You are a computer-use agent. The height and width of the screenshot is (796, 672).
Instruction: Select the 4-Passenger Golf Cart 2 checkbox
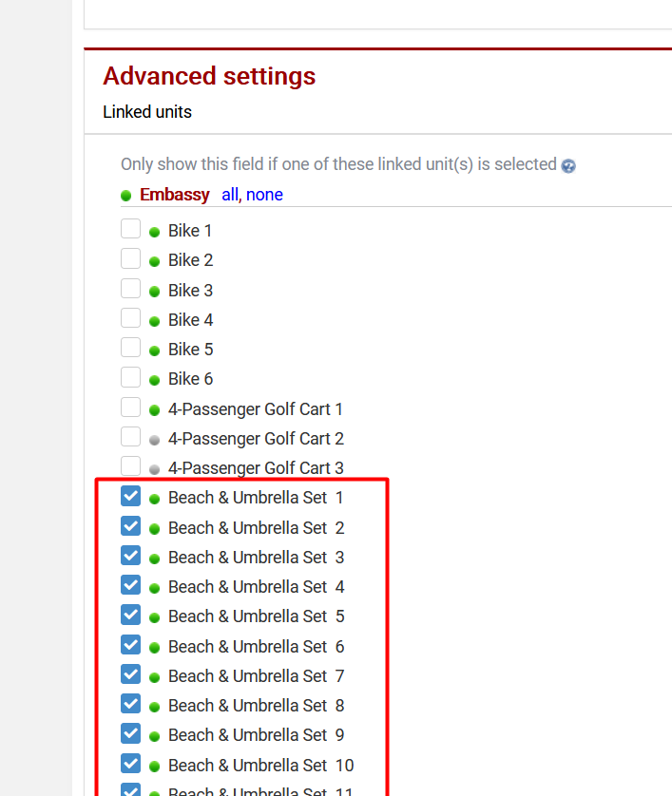(131, 437)
